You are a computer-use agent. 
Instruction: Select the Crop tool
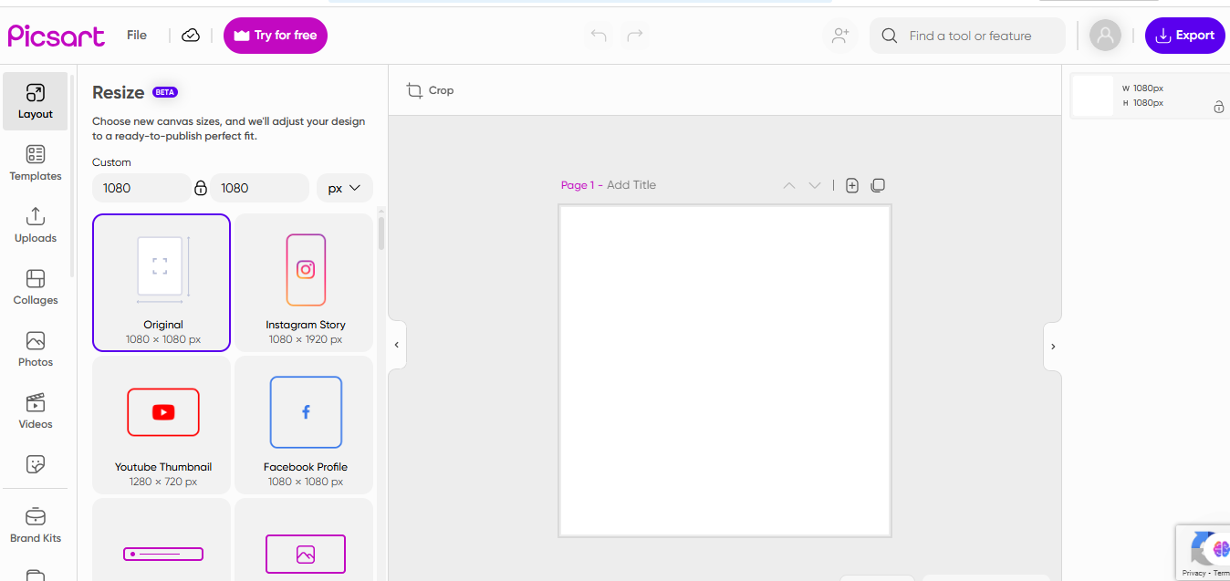click(x=431, y=90)
